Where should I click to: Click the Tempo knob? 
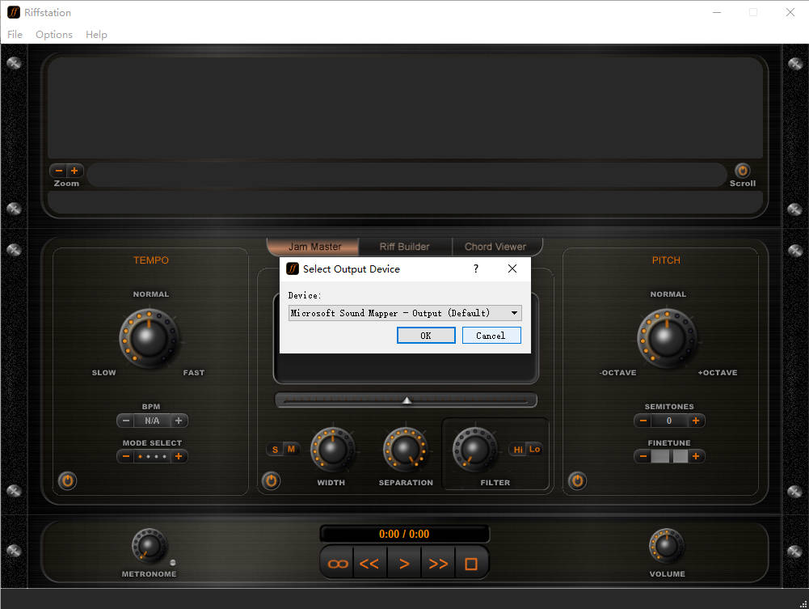click(149, 338)
